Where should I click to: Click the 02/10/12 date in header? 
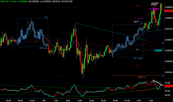tap(56, 1)
